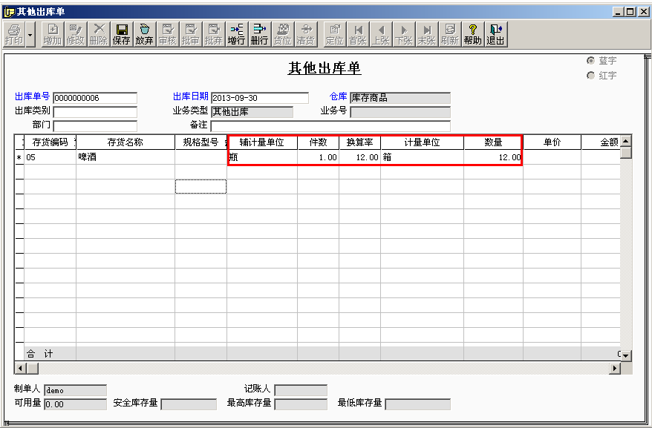Open 帮助 help icon
The width and height of the screenshot is (652, 428).
pos(473,34)
